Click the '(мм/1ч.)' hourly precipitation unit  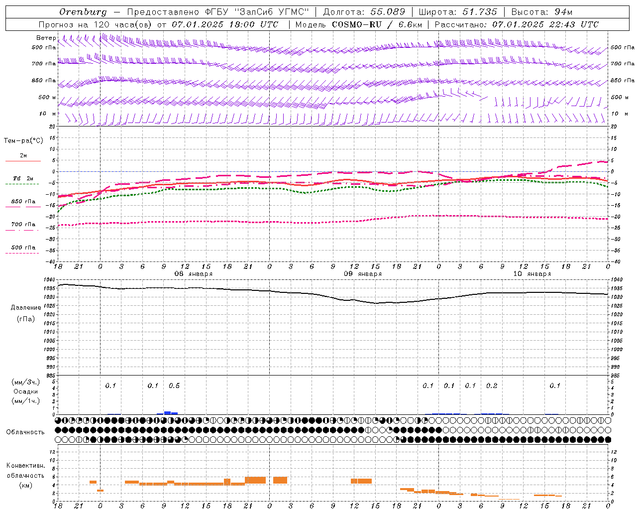coord(26,401)
